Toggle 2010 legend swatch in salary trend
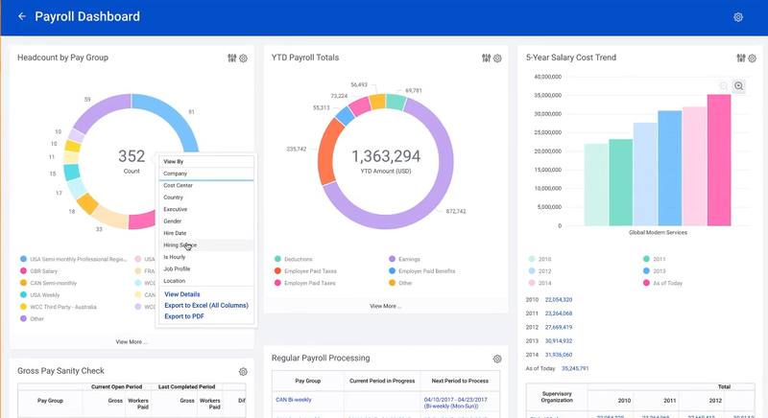Image resolution: width=768 pixels, height=418 pixels. click(x=532, y=259)
